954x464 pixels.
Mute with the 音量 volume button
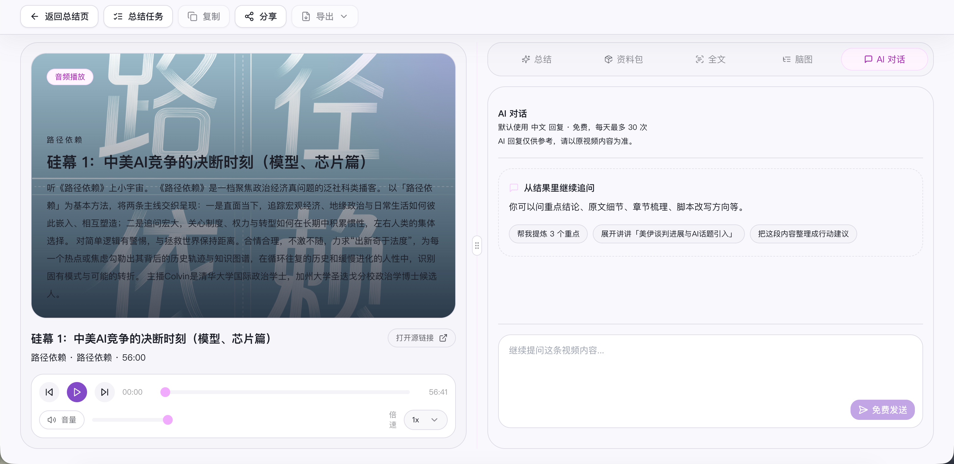coord(62,420)
